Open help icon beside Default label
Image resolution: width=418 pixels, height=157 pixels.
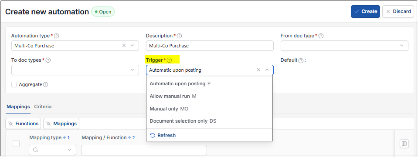pyautogui.click(x=301, y=60)
